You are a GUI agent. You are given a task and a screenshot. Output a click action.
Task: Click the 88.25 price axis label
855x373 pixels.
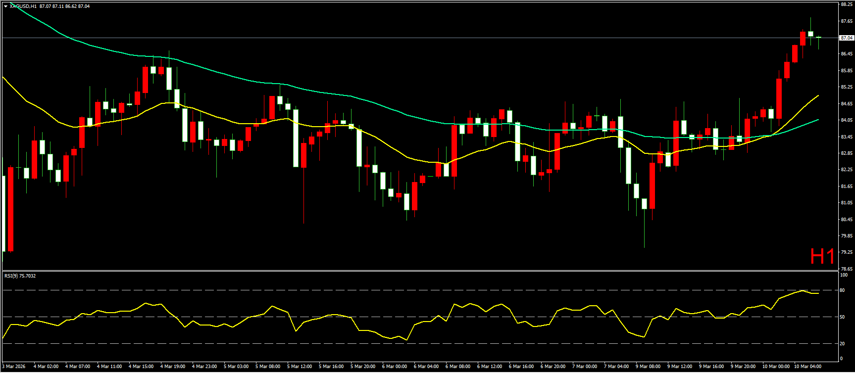(x=846, y=5)
